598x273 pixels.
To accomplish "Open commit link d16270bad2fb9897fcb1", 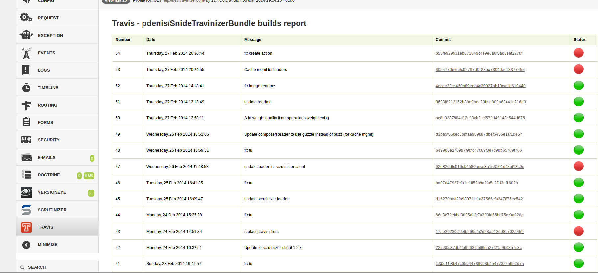I will pyautogui.click(x=479, y=199).
